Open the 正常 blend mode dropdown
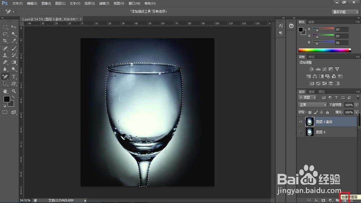Viewport: 361px width, 203px height. 312,105
